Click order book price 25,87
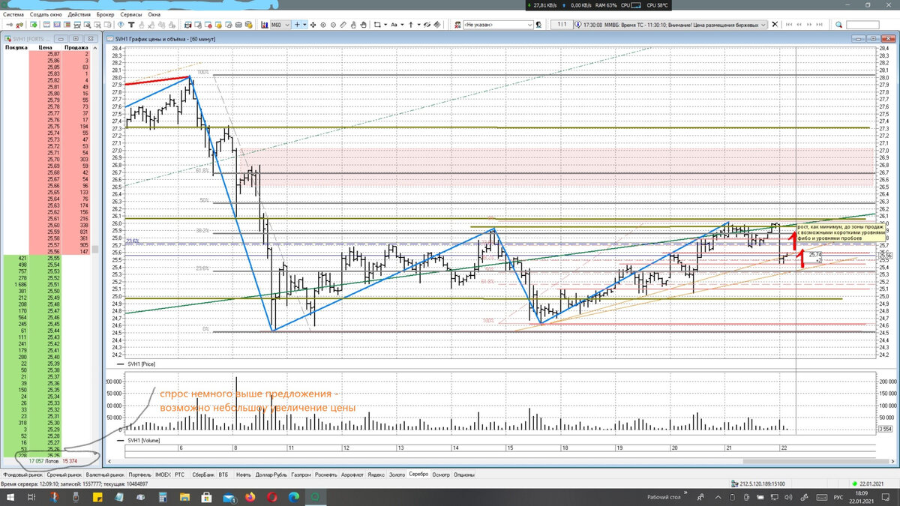Image resolution: width=900 pixels, height=506 pixels. coord(52,54)
